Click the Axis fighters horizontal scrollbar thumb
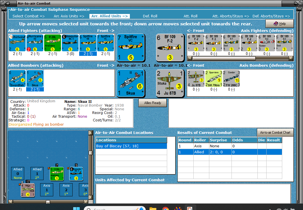The width and height of the screenshot is (303, 210). pyautogui.click(x=224, y=58)
